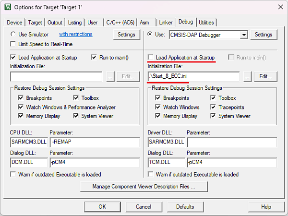The width and height of the screenshot is (288, 216).
Task: Browse for right initialization file with ... button
Action: 248,76
